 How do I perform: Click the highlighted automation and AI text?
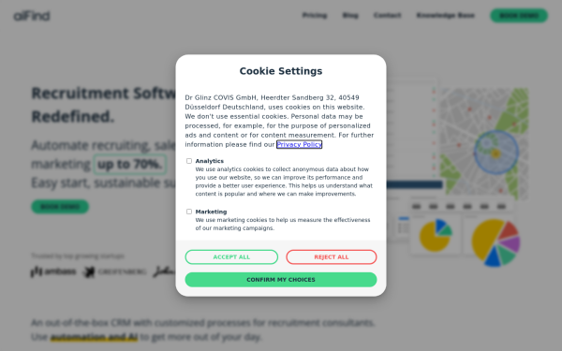click(x=94, y=337)
